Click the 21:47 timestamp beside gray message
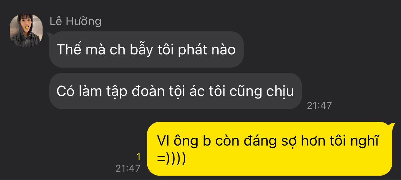 (x=319, y=105)
